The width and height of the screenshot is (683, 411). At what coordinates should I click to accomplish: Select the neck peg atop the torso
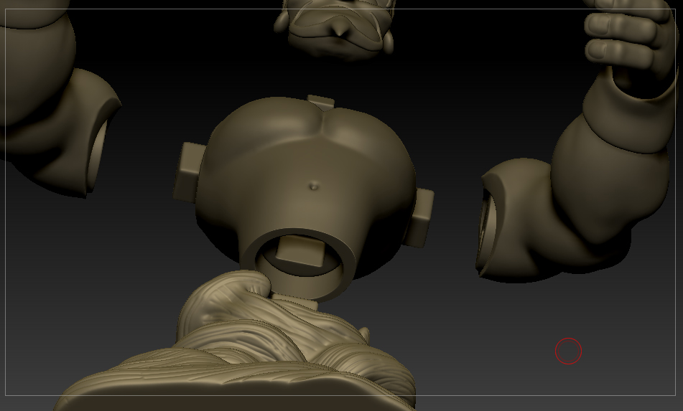320,102
